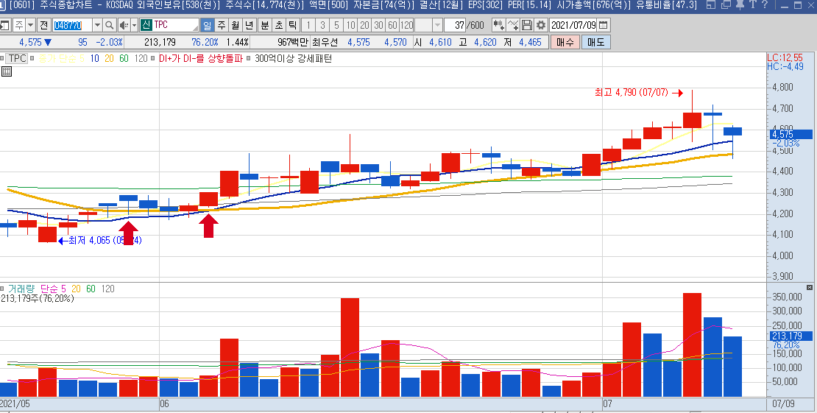Click the LC:12,55 value on price axis
The height and width of the screenshot is (413, 817).
click(x=785, y=58)
